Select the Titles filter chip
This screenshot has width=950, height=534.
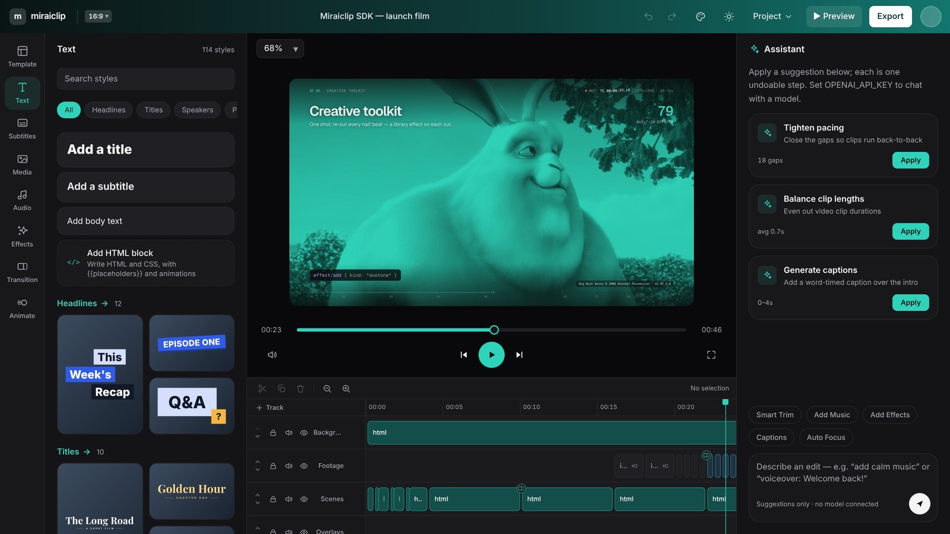coord(154,110)
